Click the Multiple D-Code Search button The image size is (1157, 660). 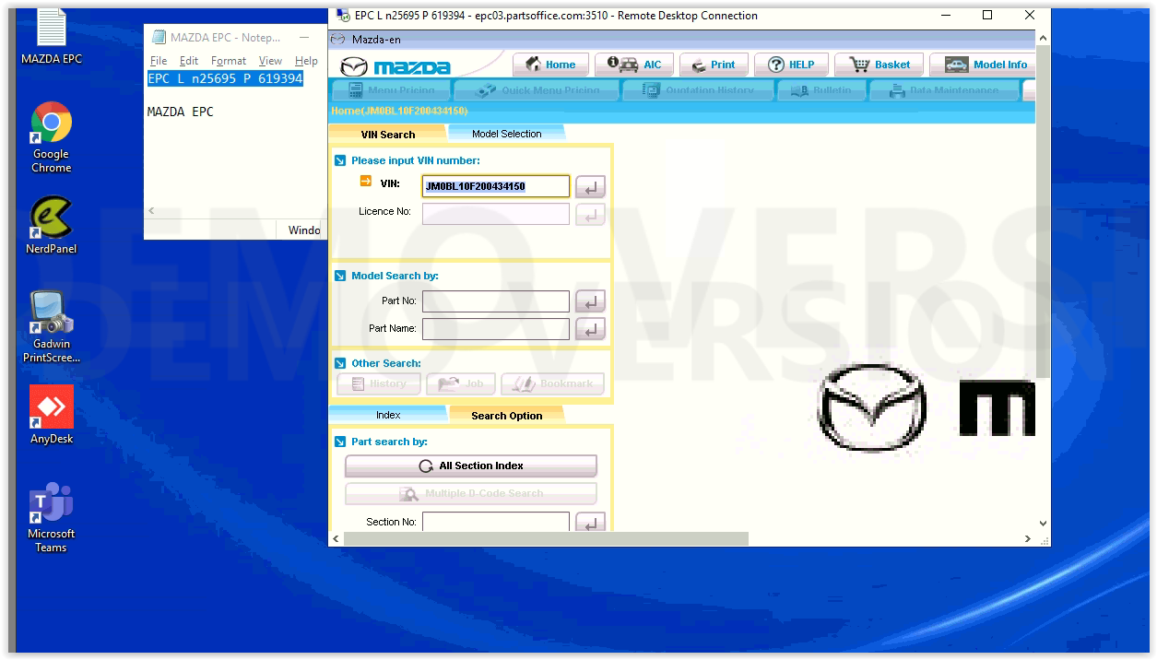[x=471, y=493]
